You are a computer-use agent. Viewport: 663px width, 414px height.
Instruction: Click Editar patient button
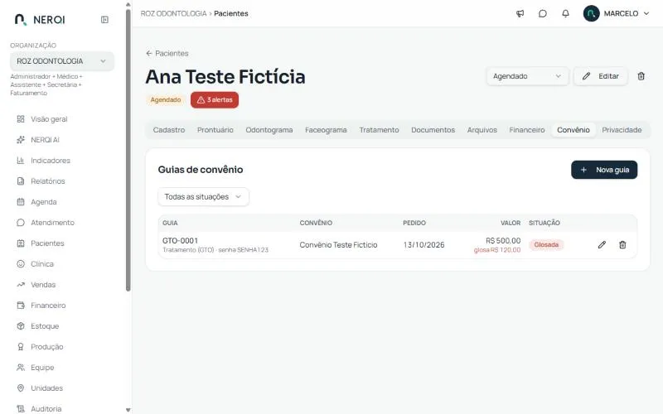[x=600, y=76]
